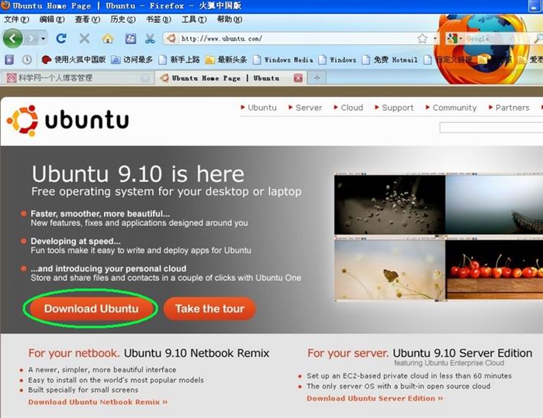The height and width of the screenshot is (418, 543).
Task: Stop loading with the X icon
Action: pos(84,39)
